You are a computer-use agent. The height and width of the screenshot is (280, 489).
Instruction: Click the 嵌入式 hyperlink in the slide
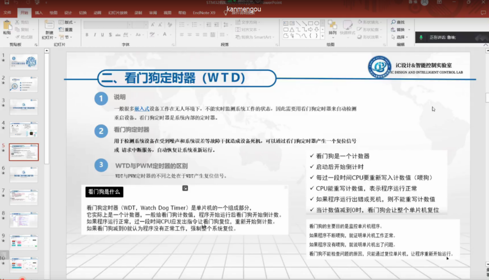(x=142, y=109)
